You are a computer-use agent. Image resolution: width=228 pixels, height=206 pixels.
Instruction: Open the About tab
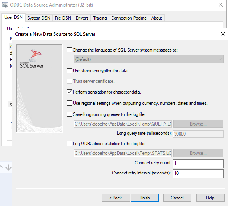click(x=156, y=18)
